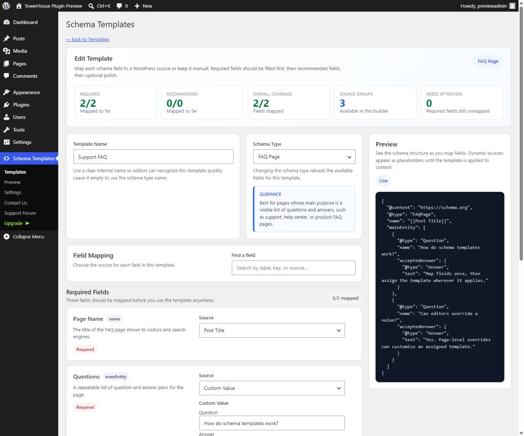This screenshot has width=524, height=436.
Task: Open the WordPress logo menu
Action: pyautogui.click(x=6, y=6)
